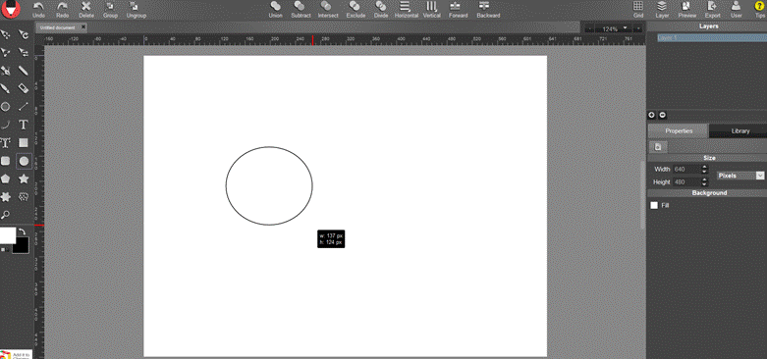Select the Line tool
This screenshot has width=767, height=359.
(x=23, y=107)
